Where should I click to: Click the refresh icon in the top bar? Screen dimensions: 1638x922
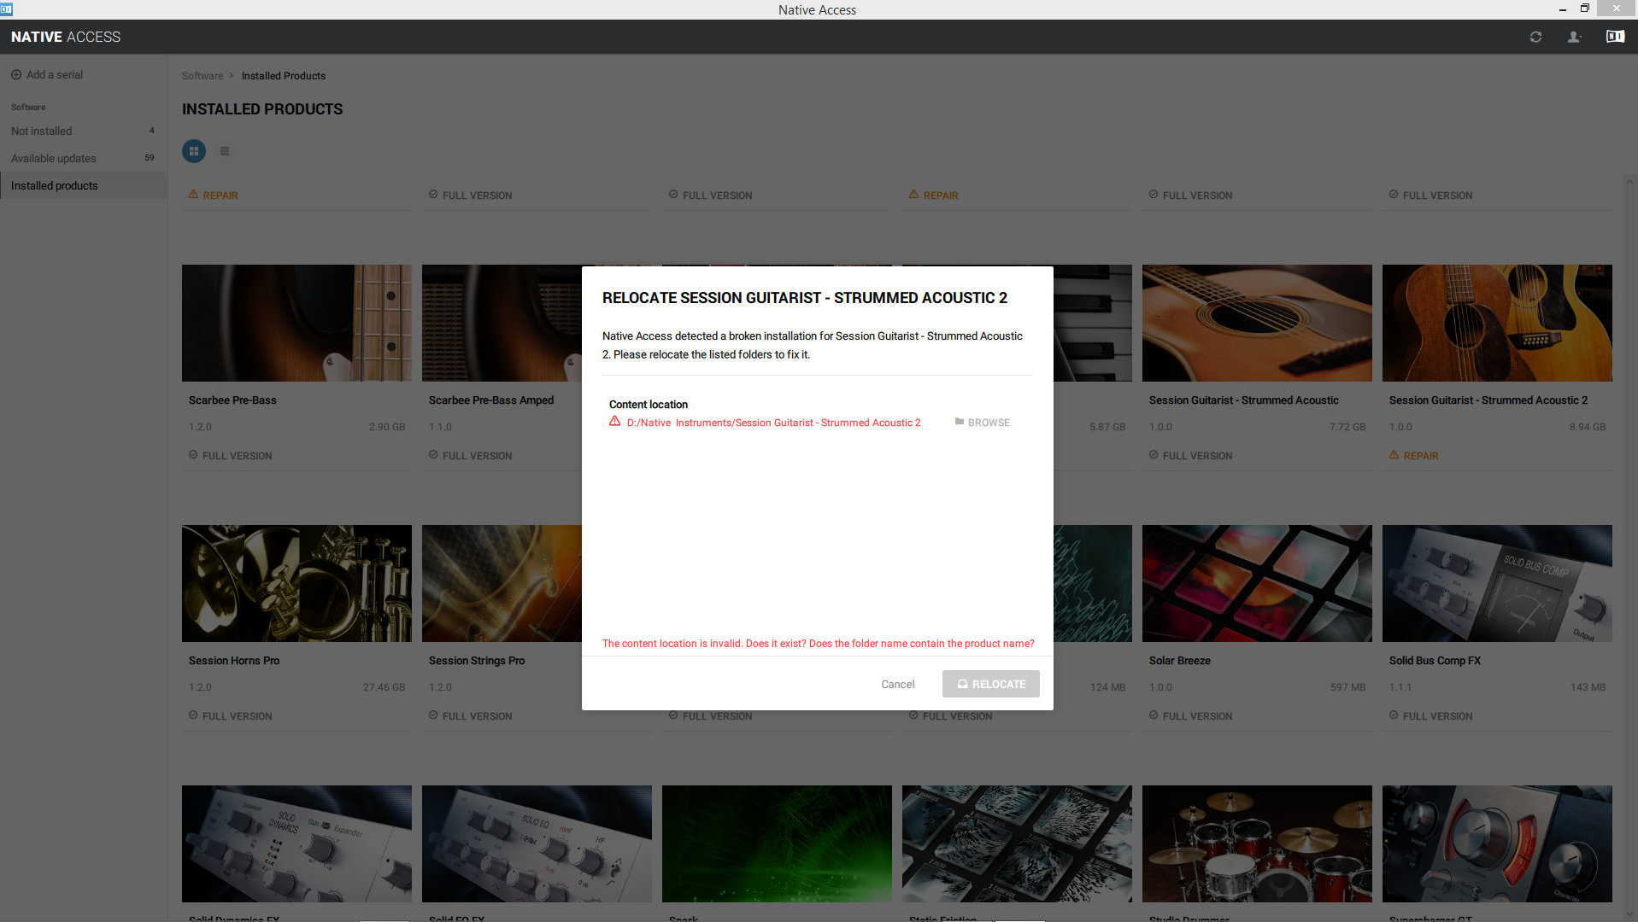1535,37
